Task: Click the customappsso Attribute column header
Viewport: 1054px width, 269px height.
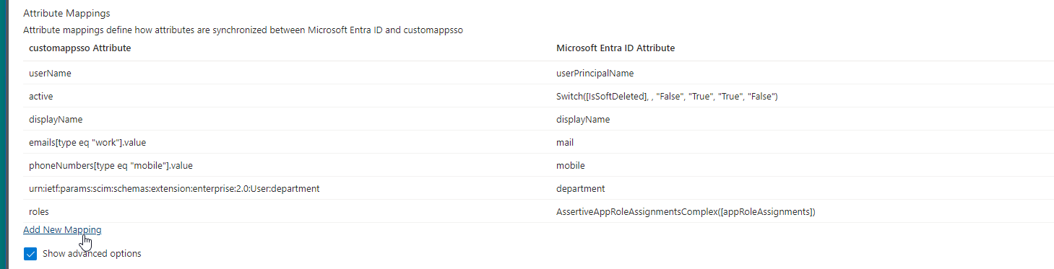Action: tap(79, 48)
